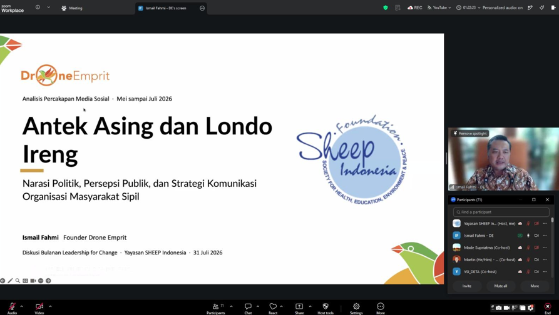Expand arrow next to Share button

point(310,306)
